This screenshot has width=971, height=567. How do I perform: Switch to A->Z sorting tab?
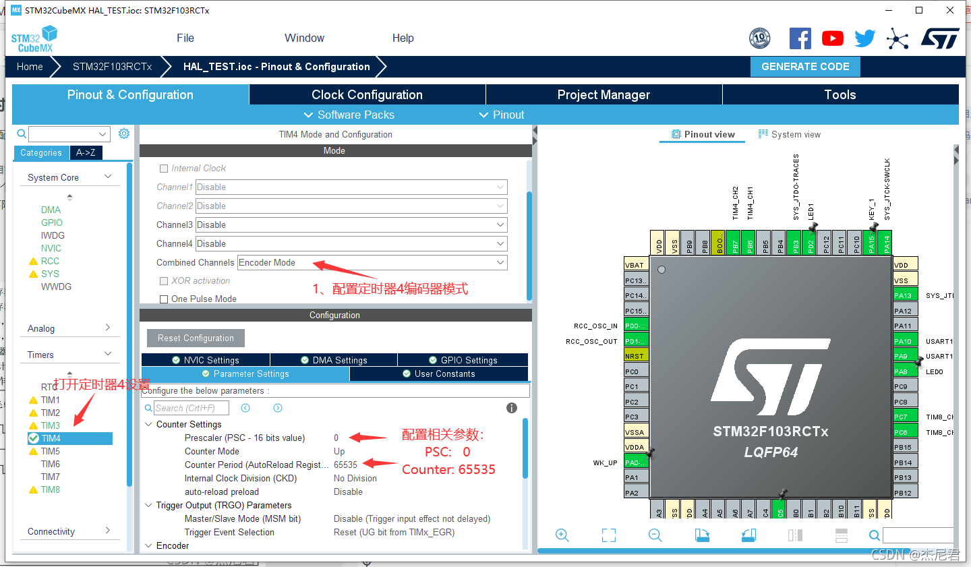pyautogui.click(x=86, y=153)
